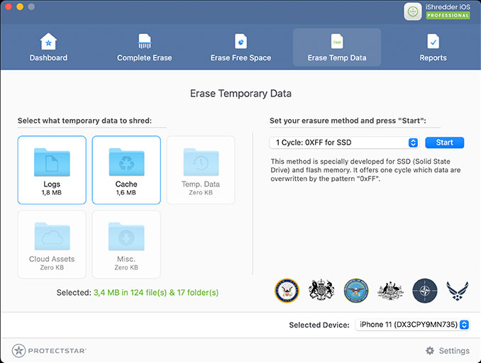Image resolution: width=481 pixels, height=363 pixels.
Task: Open the Erase Free Space icon
Action: (240, 41)
